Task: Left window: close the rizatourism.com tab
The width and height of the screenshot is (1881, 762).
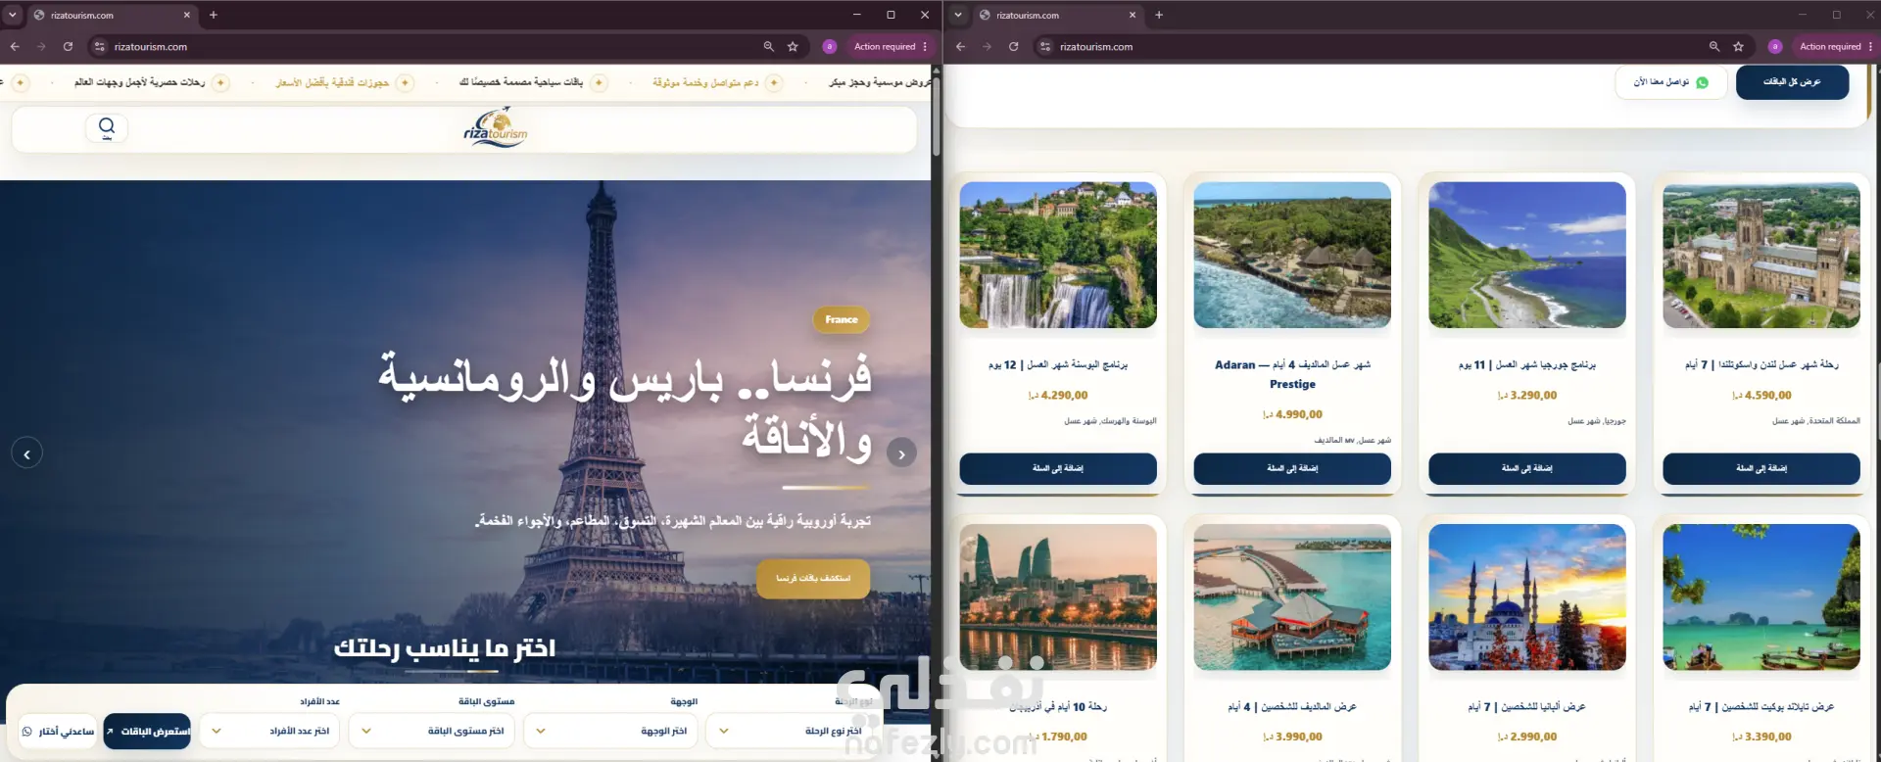Action: [x=187, y=15]
